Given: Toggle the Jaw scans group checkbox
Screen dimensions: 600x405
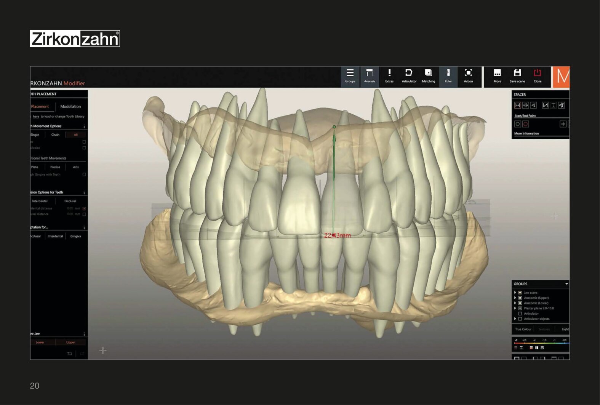Looking at the screenshot, I should 520,293.
